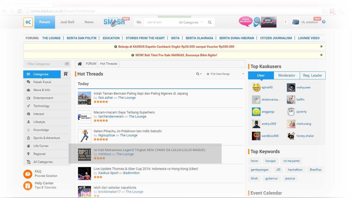
Task: Open News & Info category
Action: point(42,90)
